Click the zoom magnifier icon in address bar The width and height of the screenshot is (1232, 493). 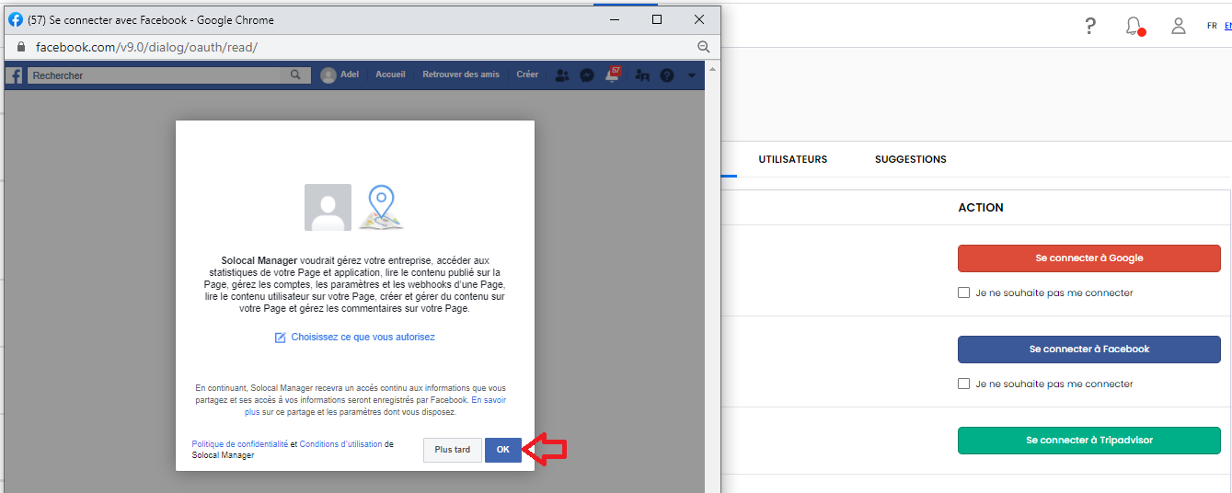704,47
